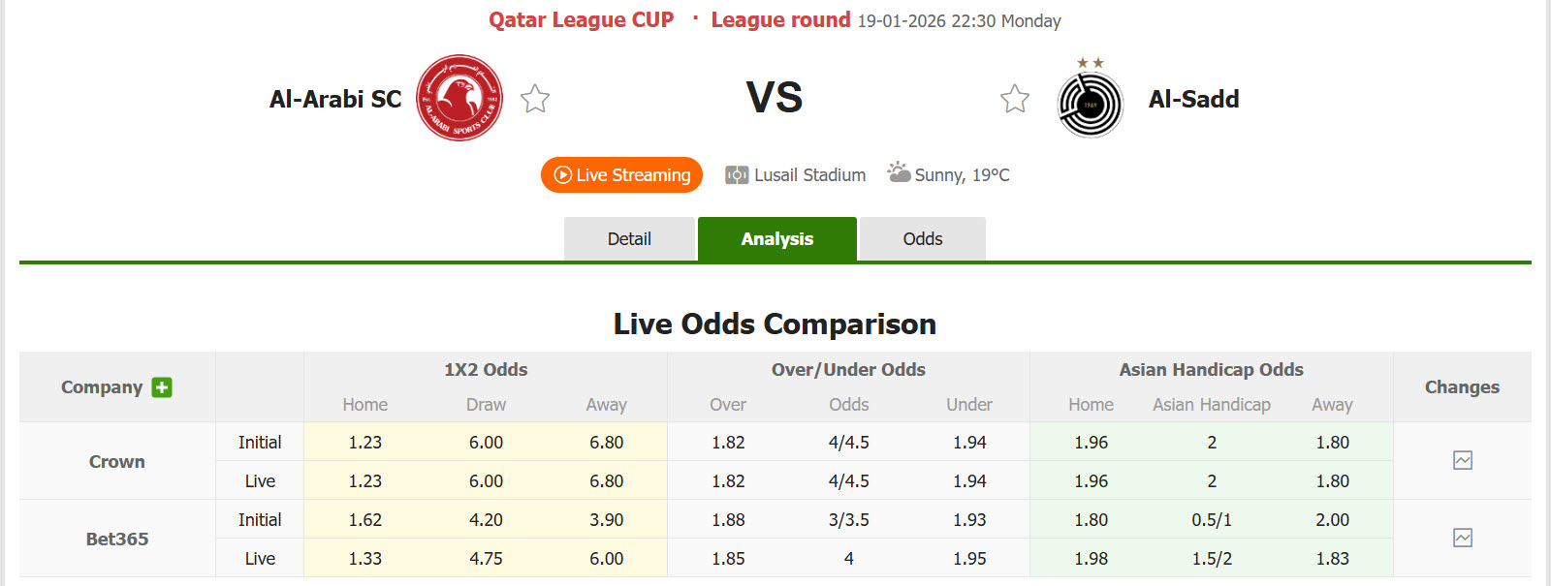Click the Al-Arabi SC club crest

459,99
